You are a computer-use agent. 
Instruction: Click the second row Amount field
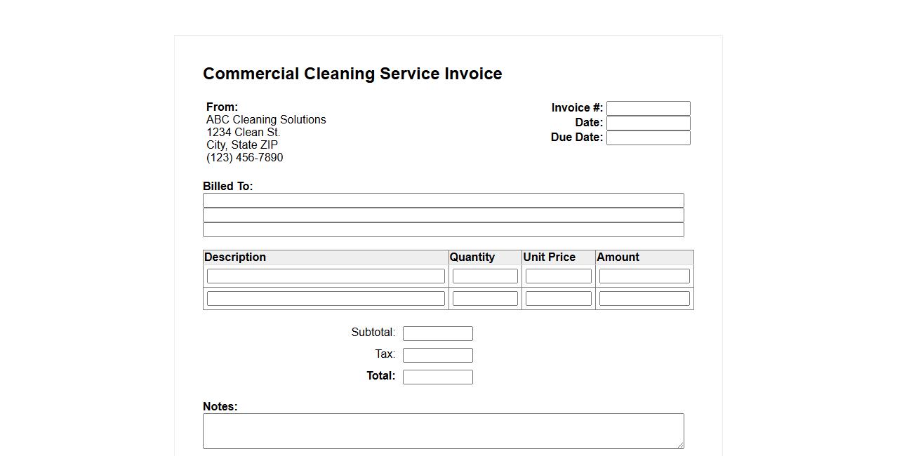pos(644,299)
